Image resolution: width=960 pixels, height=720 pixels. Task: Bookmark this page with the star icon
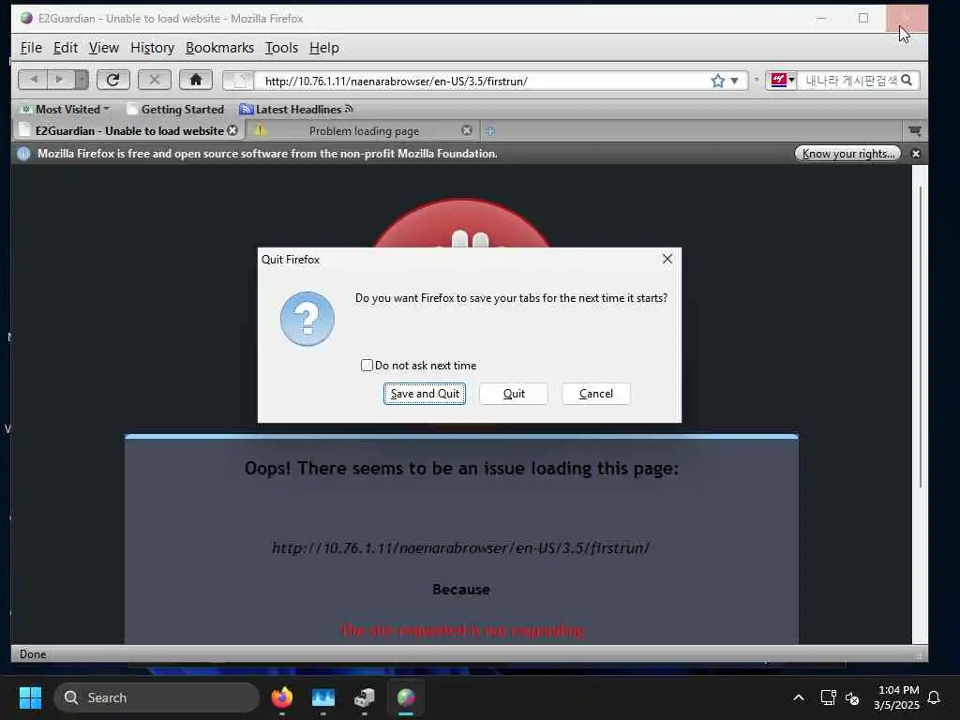point(717,81)
